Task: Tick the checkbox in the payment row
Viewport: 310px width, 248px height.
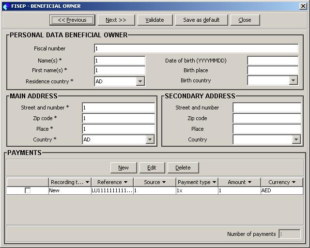Action: point(28,191)
